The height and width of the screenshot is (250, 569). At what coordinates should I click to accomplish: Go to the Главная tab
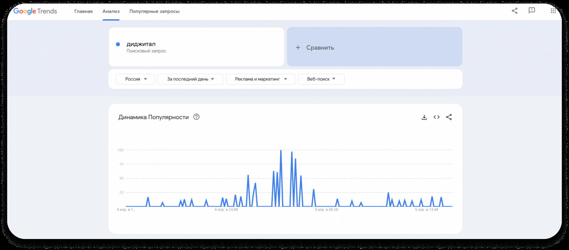coord(83,11)
